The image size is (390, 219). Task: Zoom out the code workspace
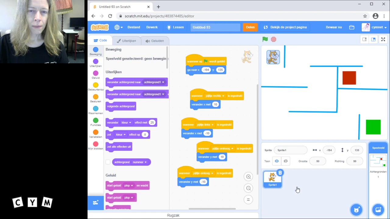click(x=248, y=188)
